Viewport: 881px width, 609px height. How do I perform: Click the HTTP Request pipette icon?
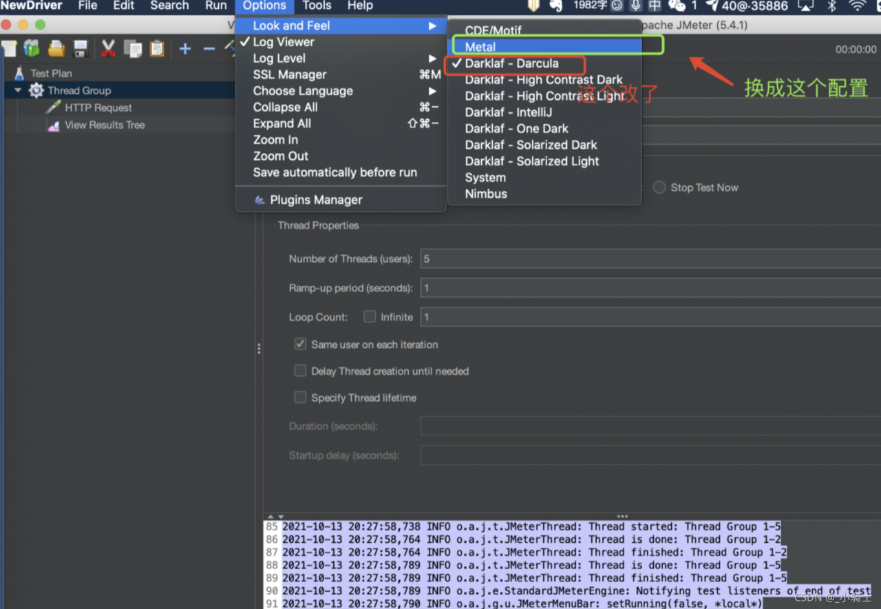54,107
